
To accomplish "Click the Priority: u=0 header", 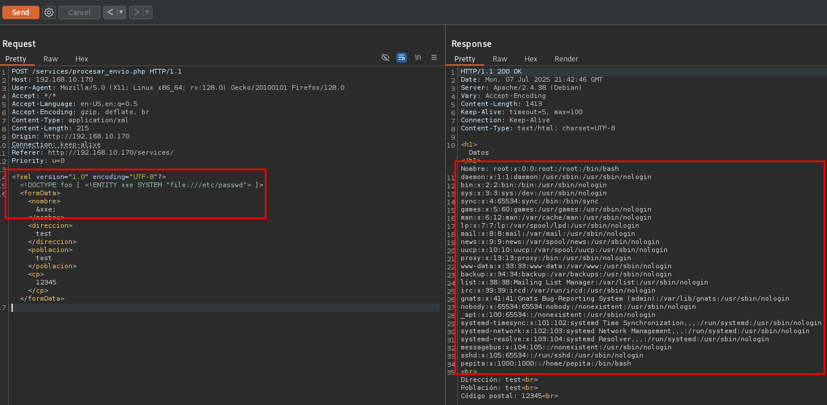I will pos(38,160).
